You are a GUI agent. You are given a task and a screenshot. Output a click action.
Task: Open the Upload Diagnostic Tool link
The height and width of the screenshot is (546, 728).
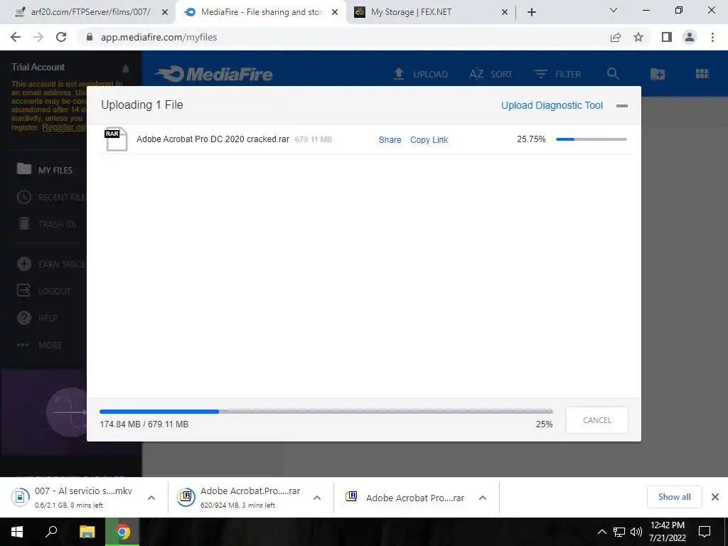552,105
